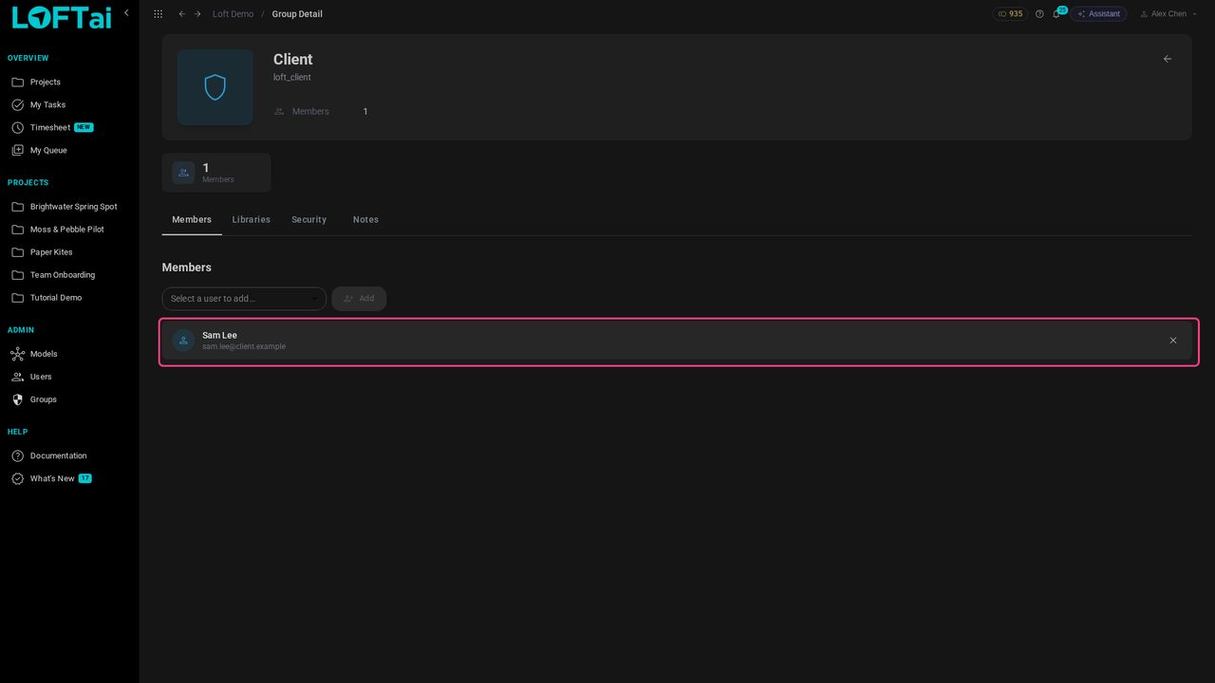Click Sam Lee's avatar icon
Viewport: 1215px width, 683px height.
[183, 341]
